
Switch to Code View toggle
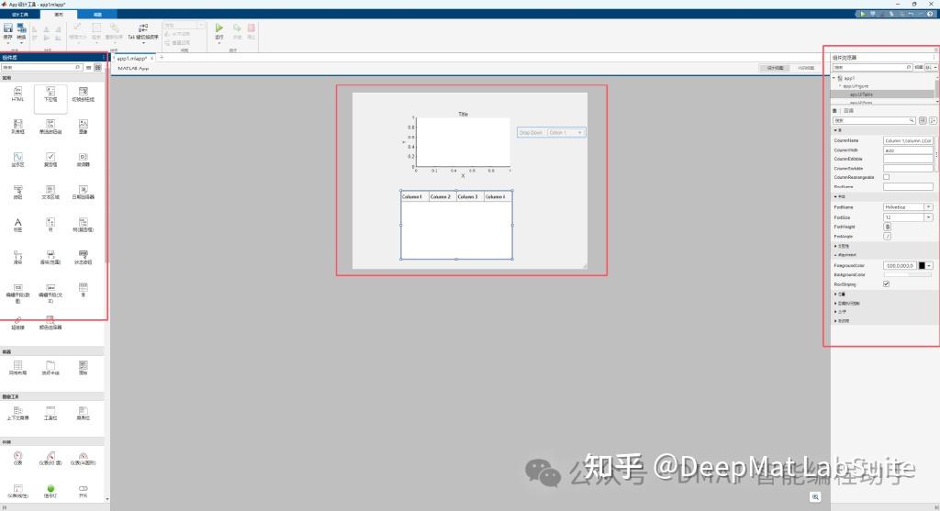click(806, 68)
